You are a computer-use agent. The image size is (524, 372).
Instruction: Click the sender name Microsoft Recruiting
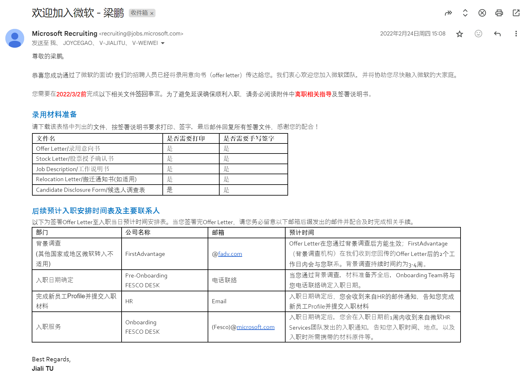tap(64, 34)
